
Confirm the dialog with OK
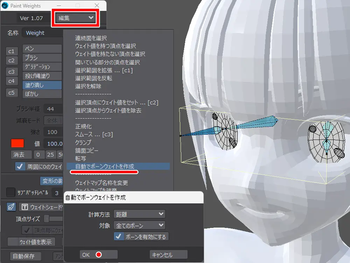98,255
